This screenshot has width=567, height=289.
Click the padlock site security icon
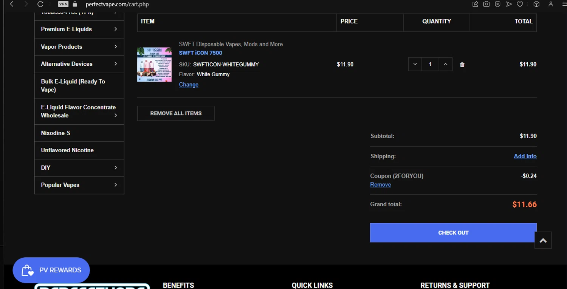click(x=75, y=4)
